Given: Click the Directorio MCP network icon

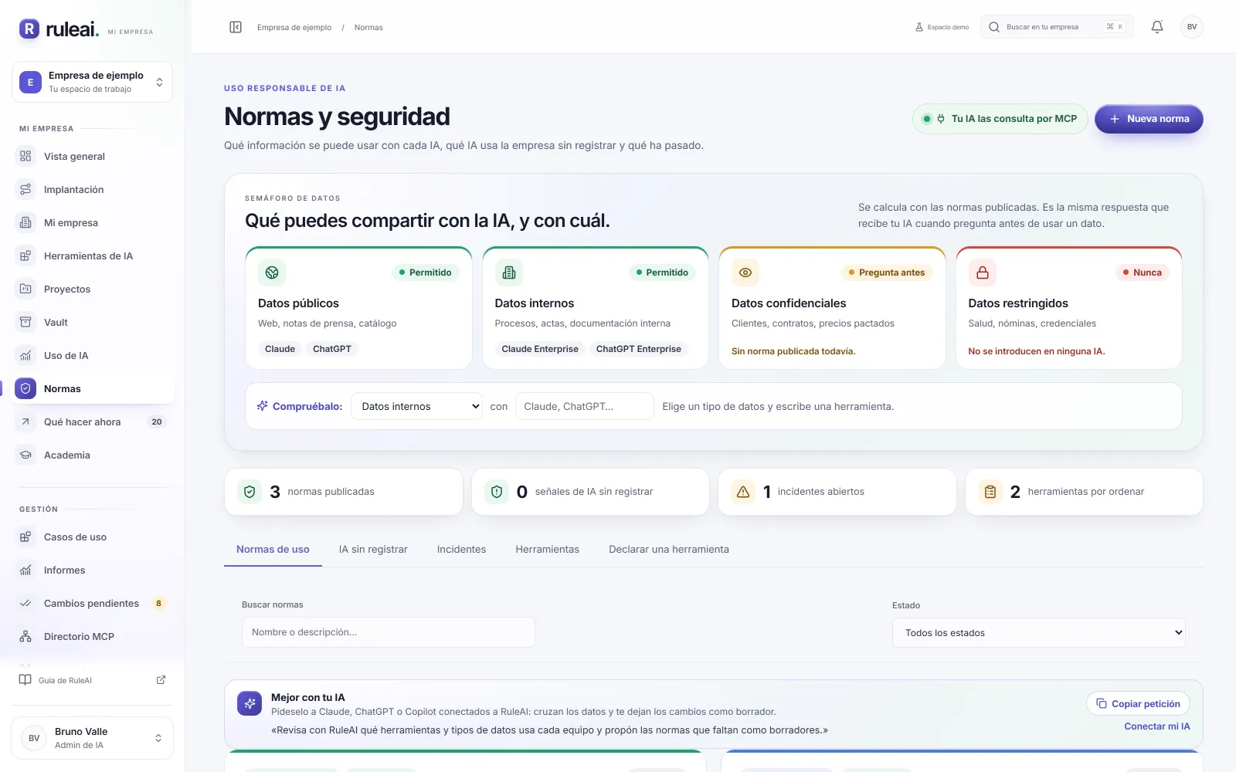Looking at the screenshot, I should click(25, 636).
